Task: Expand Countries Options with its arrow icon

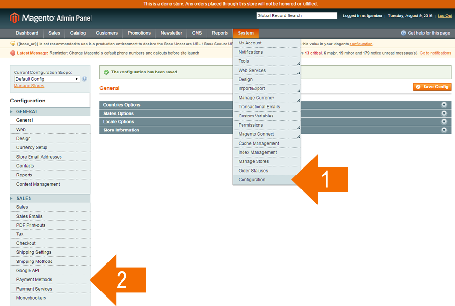Action: (x=444, y=105)
